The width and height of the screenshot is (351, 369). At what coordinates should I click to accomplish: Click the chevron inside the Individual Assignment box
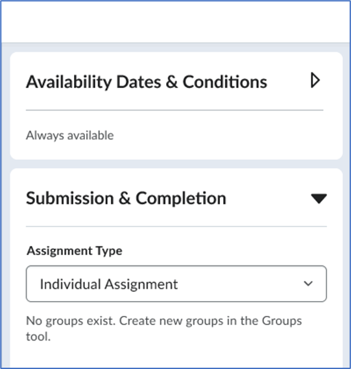tap(308, 284)
